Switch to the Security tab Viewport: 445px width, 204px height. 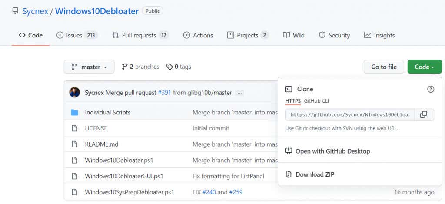334,35
